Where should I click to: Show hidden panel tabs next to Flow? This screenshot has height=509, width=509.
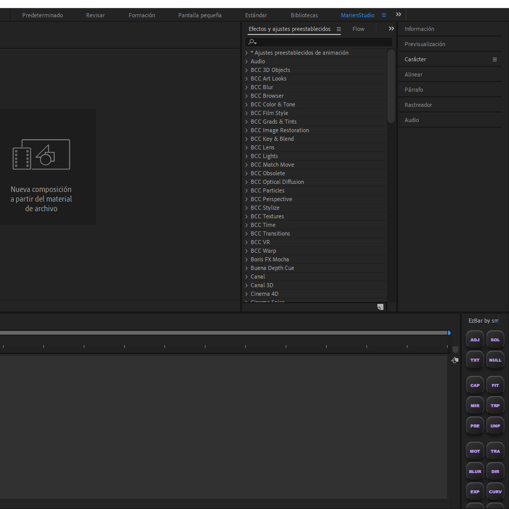click(x=391, y=28)
